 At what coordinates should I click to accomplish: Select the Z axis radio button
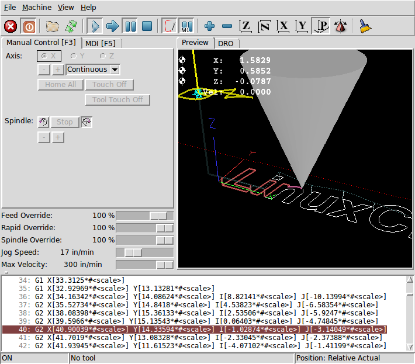tap(107, 56)
